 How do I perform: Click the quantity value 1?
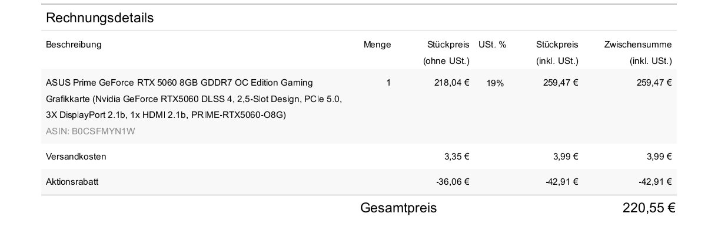tap(388, 83)
